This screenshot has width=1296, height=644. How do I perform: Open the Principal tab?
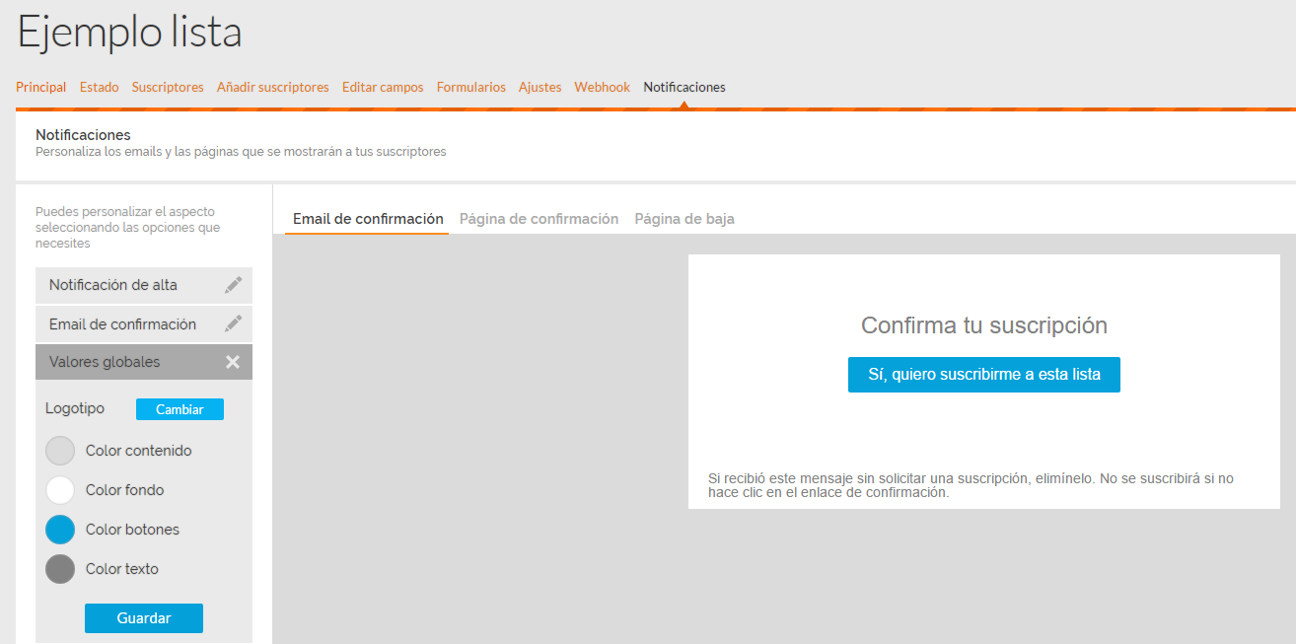click(x=41, y=87)
